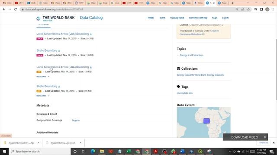Viewport: 277px width, 155px height.
Task: Show hidden system tray icons
Action: [230, 151]
